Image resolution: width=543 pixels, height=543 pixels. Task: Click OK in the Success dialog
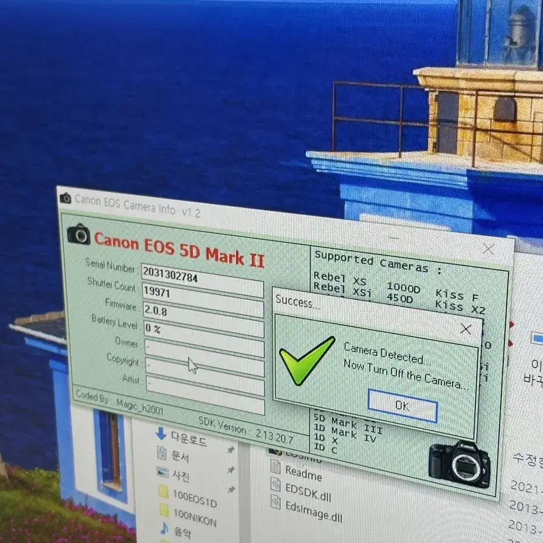(x=402, y=405)
